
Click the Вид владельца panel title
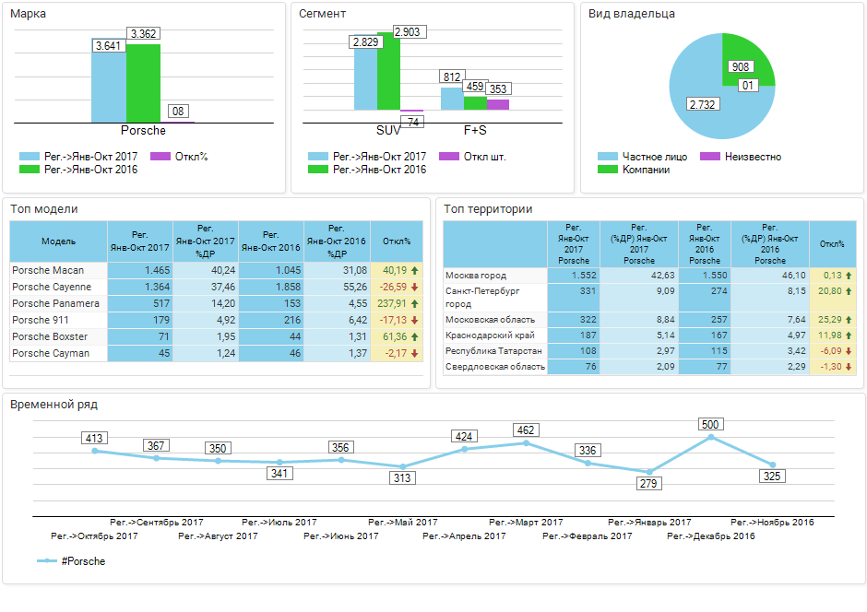tap(632, 13)
